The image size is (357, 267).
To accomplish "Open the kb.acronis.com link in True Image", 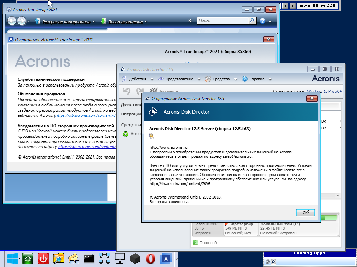I will tap(87, 147).
